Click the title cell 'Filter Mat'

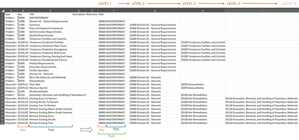(51, 84)
